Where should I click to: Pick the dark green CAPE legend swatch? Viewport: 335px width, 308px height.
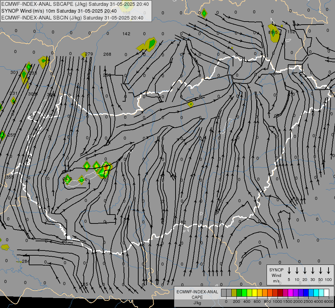tap(239, 293)
